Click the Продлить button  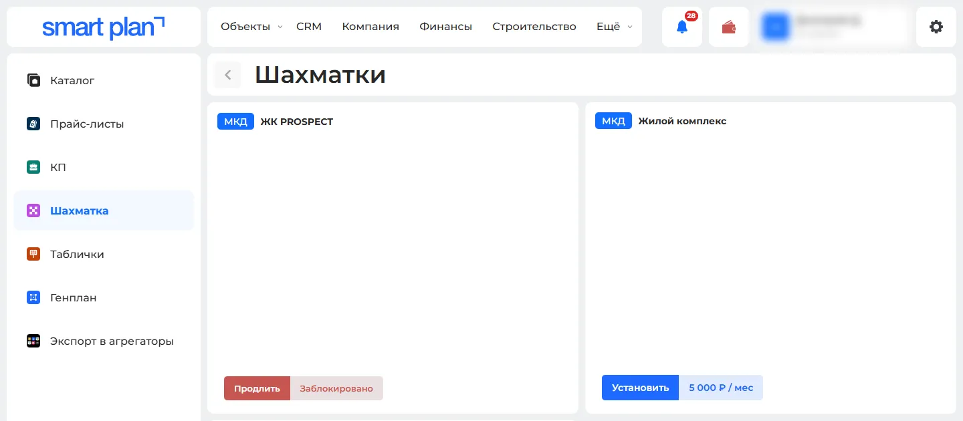click(257, 388)
